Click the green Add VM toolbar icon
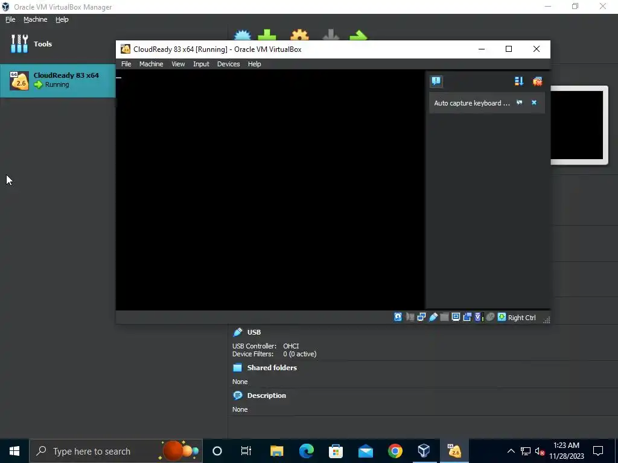 click(x=267, y=34)
